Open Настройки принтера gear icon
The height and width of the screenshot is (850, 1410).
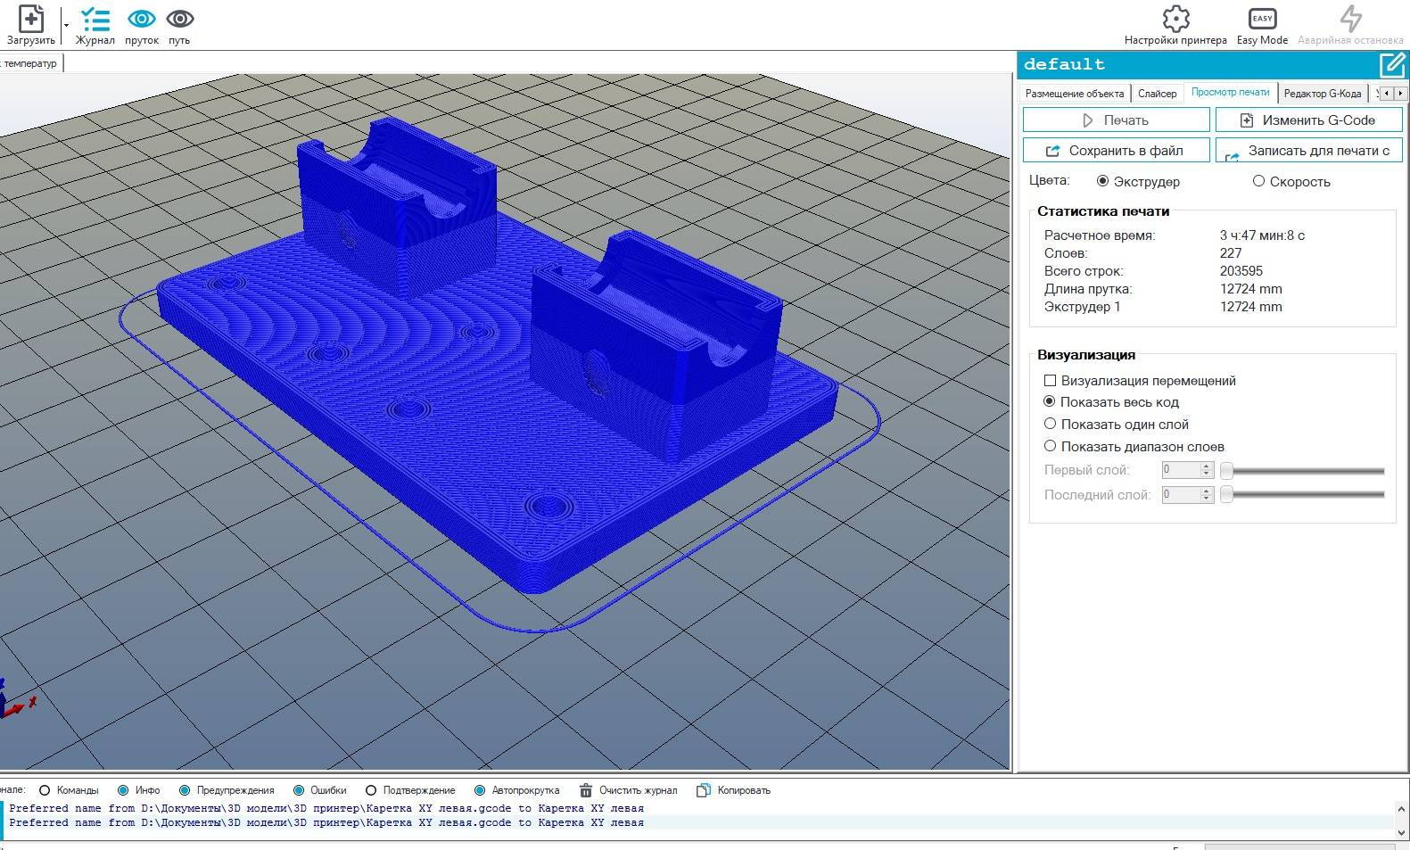(1175, 19)
